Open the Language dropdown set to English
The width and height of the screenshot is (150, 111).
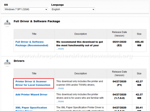[x=73, y=9]
